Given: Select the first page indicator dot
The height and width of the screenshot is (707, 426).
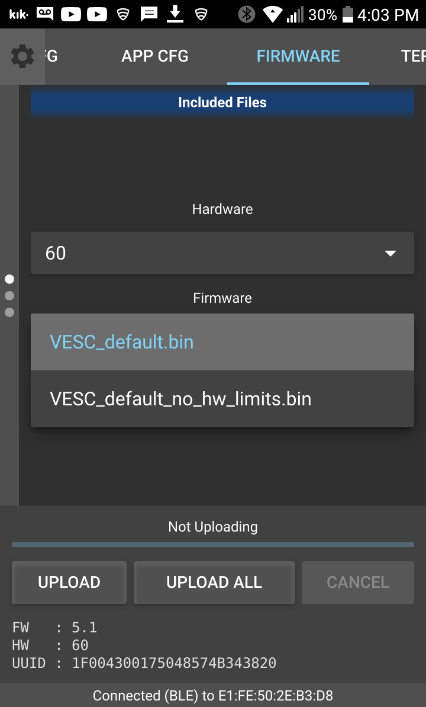Looking at the screenshot, I should point(9,279).
